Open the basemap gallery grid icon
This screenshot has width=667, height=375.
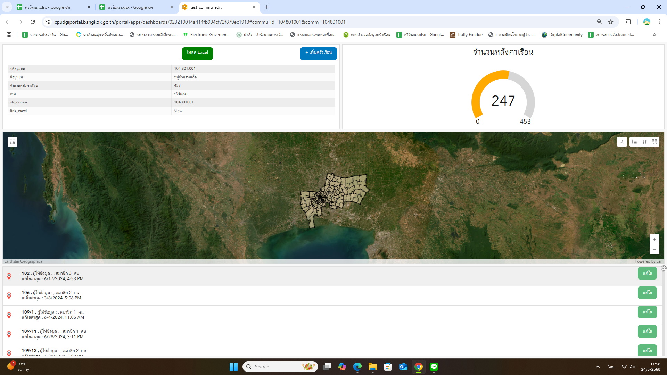tap(654, 142)
